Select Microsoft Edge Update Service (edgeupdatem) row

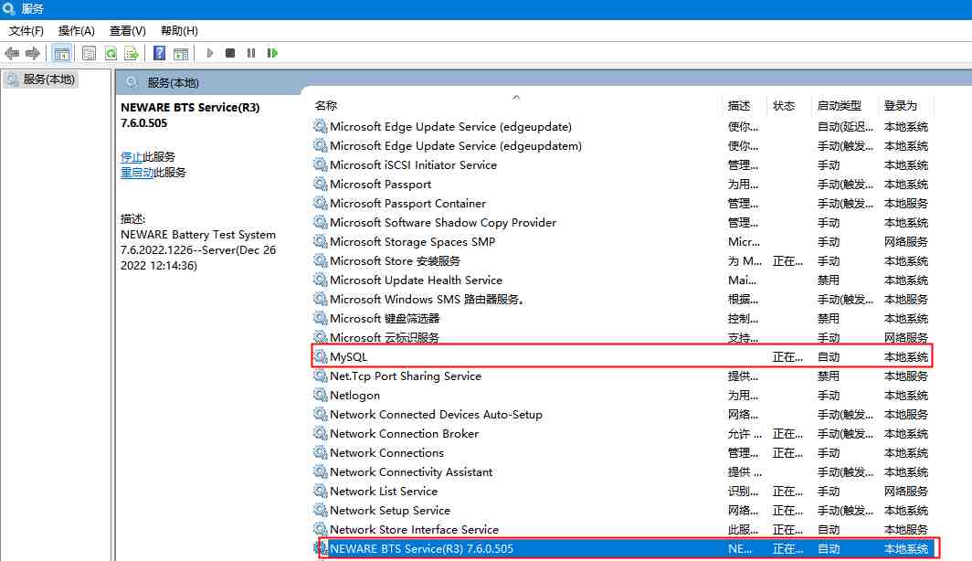[x=621, y=145]
